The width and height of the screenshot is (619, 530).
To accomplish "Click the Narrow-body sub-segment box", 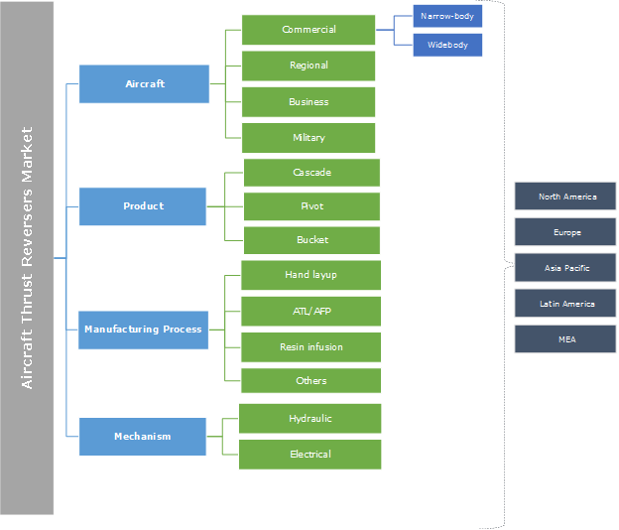I will [x=447, y=16].
